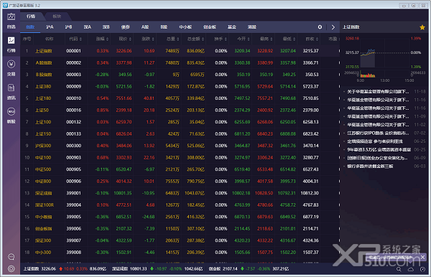431x277 pixels.
Task: Select the 指数 category tab
Action: point(30,27)
